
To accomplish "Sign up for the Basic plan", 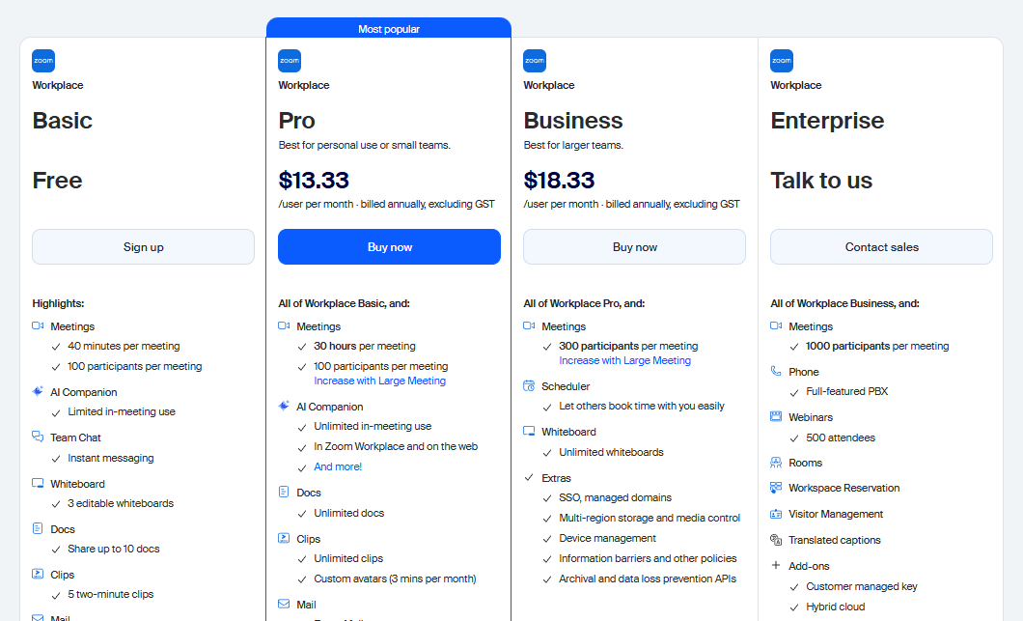I will [144, 247].
